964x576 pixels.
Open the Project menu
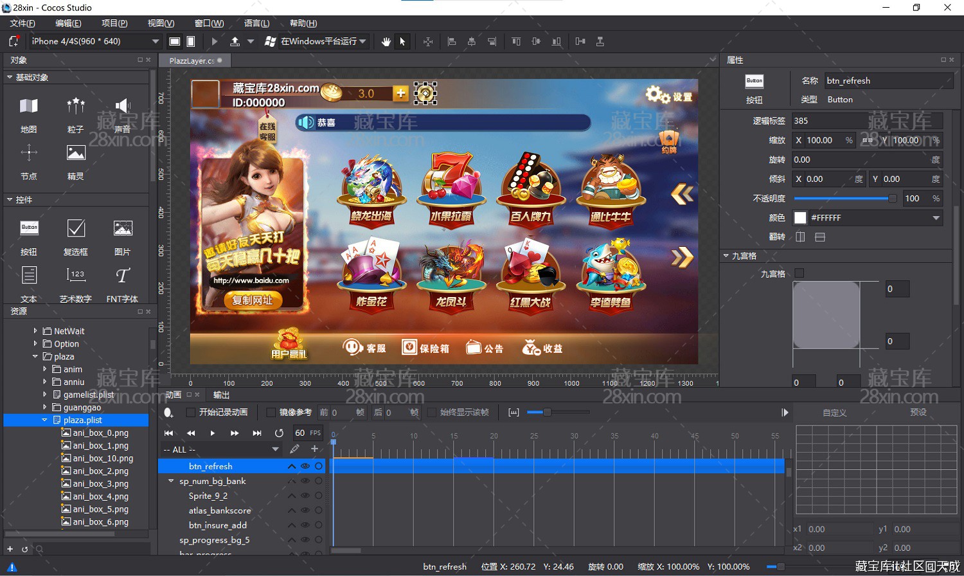pyautogui.click(x=114, y=23)
